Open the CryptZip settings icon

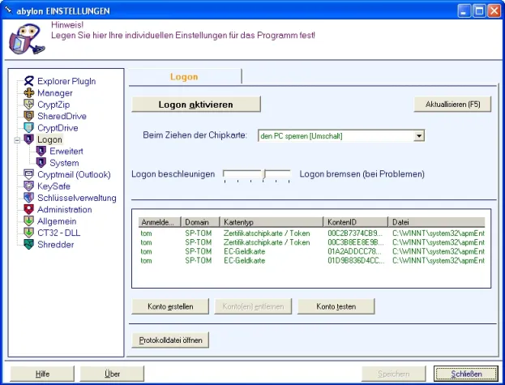coord(29,105)
